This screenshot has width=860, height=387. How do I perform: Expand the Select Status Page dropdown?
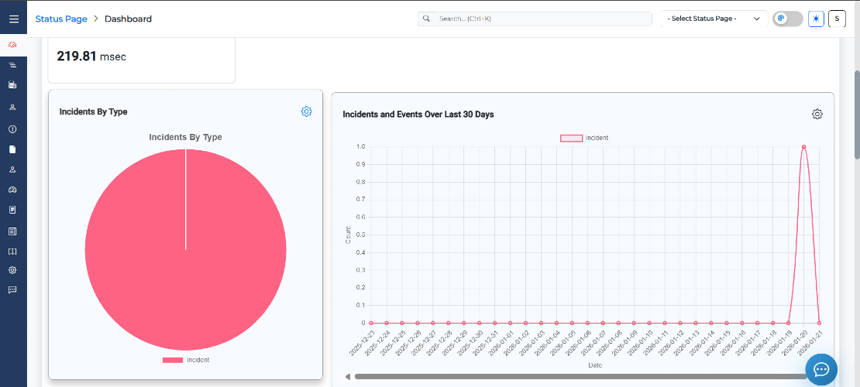714,19
